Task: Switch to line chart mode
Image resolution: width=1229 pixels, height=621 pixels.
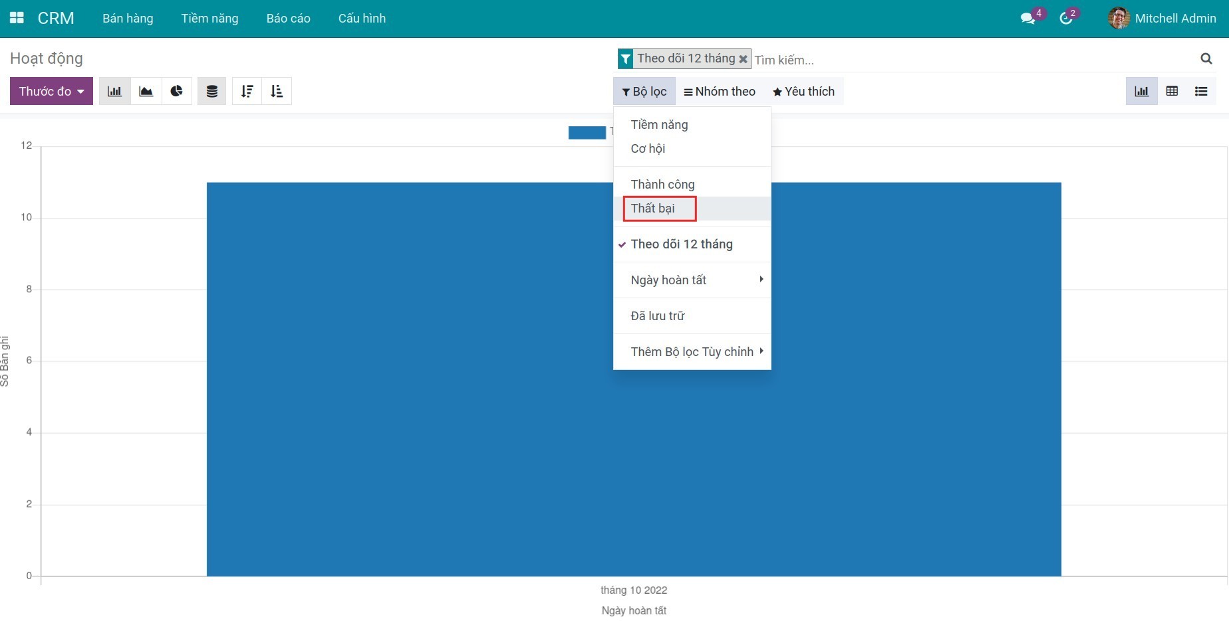Action: pyautogui.click(x=146, y=92)
